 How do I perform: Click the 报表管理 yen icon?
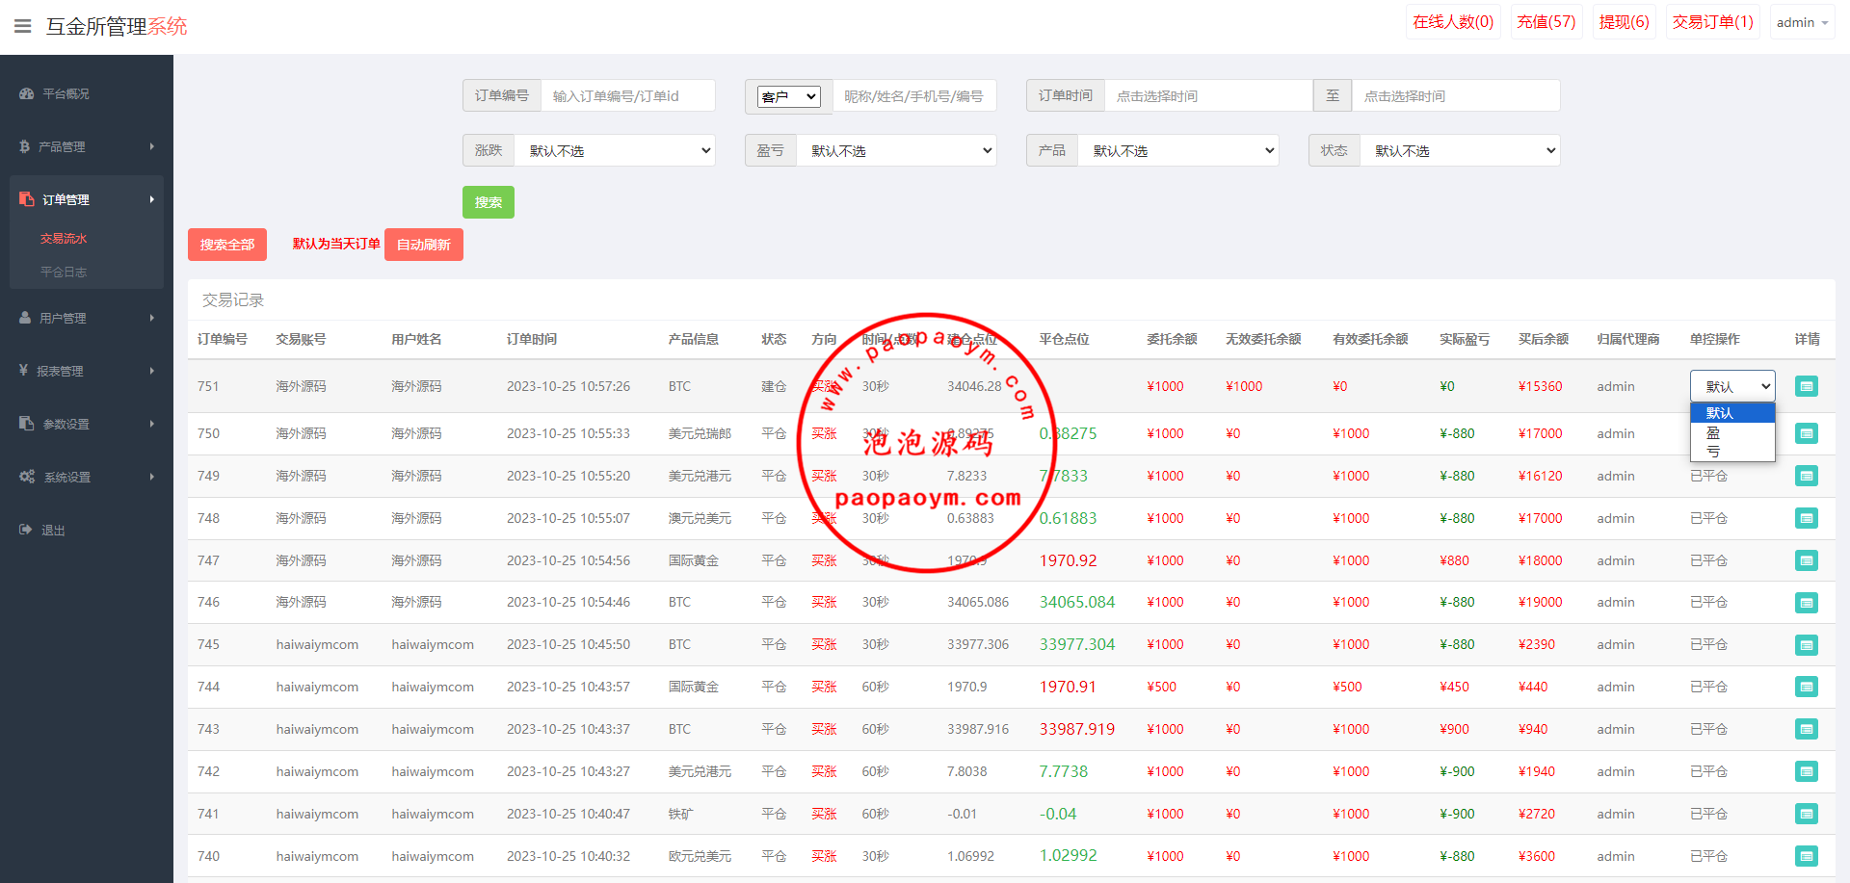coord(23,370)
